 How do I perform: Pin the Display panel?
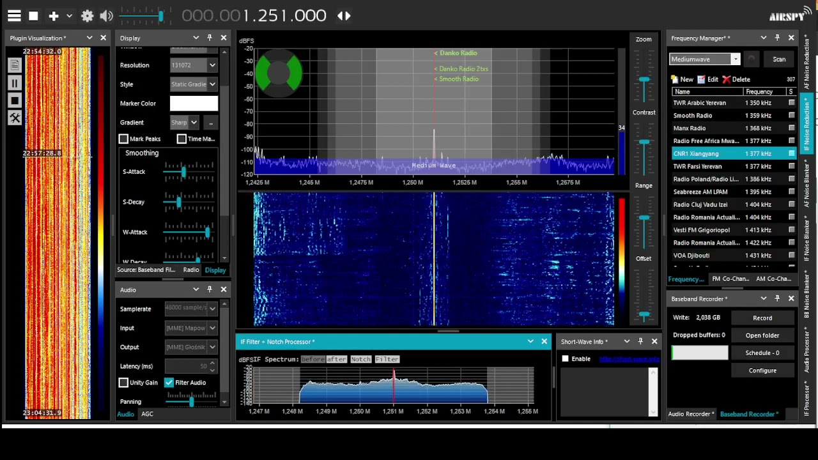point(209,38)
